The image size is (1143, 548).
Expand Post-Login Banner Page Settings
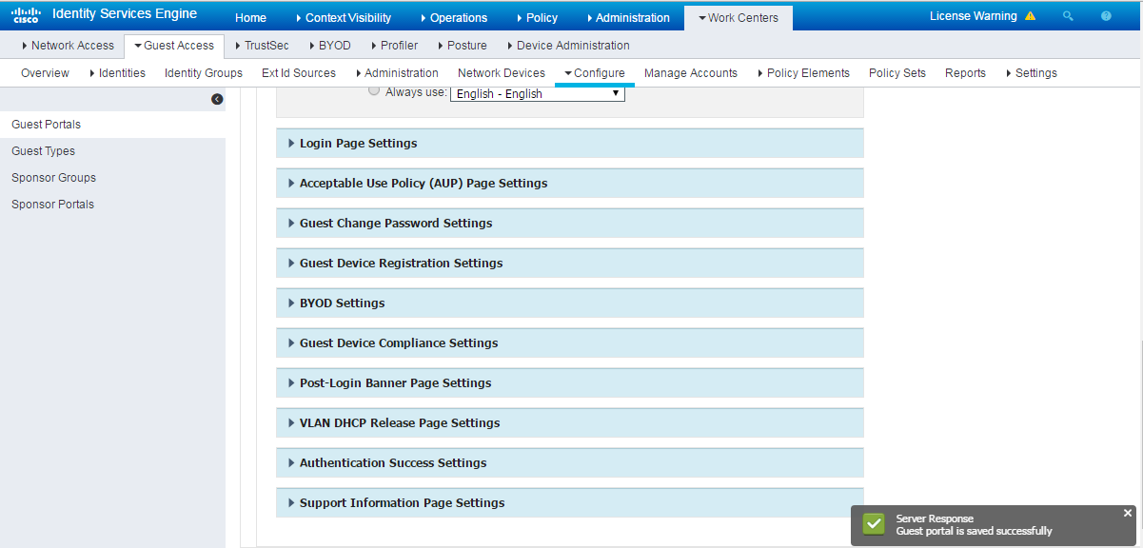pos(569,383)
